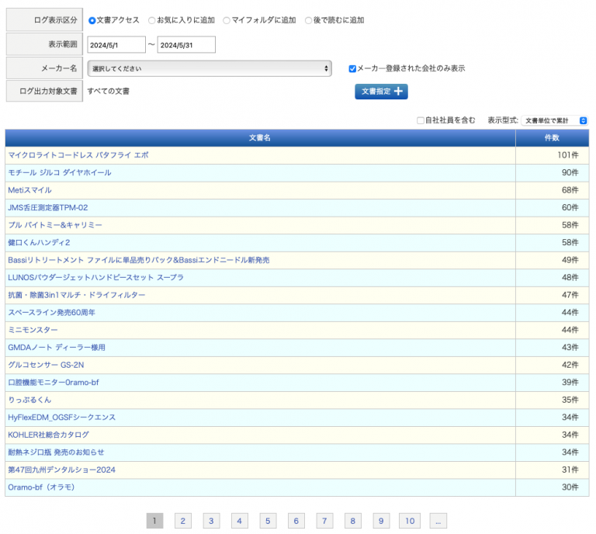Choose the マイフォルダに追加 radio option
This screenshot has height=534, width=596.
(227, 20)
